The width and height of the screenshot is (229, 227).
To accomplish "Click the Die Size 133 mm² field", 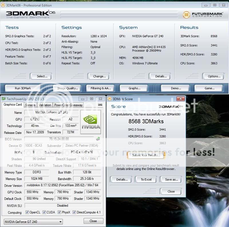I will pos(70,126).
